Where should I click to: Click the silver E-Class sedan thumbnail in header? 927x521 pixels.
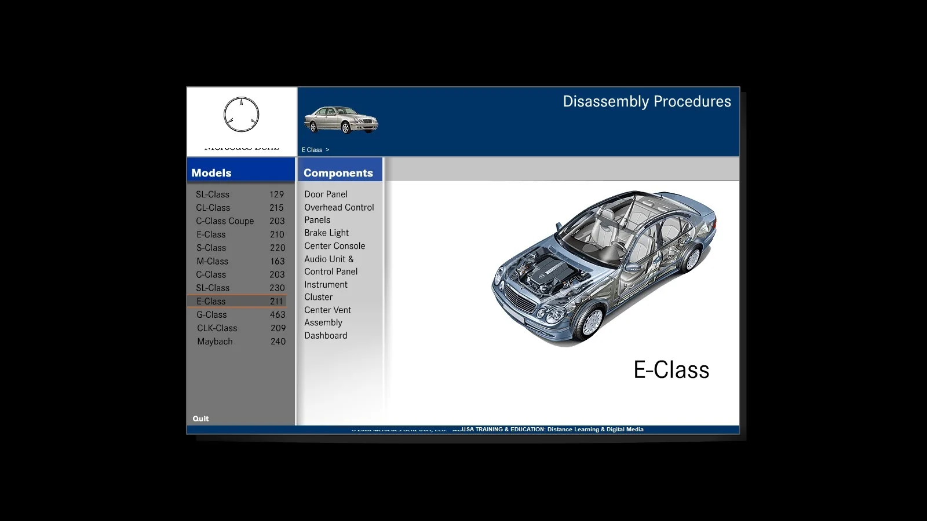pyautogui.click(x=341, y=120)
